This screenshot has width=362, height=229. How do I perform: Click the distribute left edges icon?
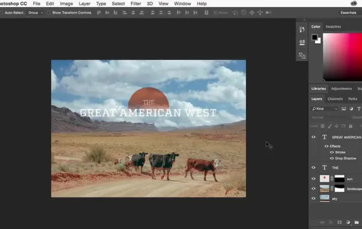tap(179, 13)
